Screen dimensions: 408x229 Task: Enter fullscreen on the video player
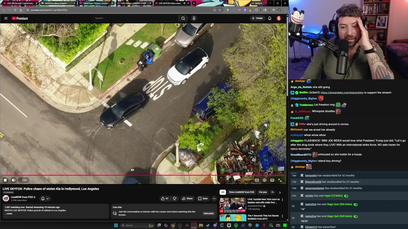click(280, 180)
